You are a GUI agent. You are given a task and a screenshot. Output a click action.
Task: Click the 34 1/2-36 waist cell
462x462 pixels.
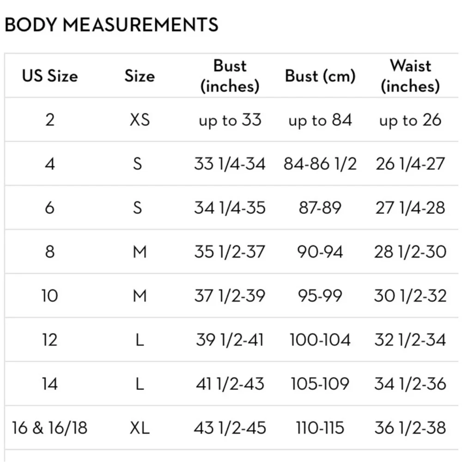coord(410,384)
